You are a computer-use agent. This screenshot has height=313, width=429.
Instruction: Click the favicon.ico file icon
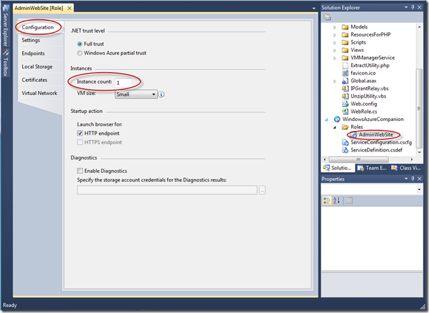(345, 73)
